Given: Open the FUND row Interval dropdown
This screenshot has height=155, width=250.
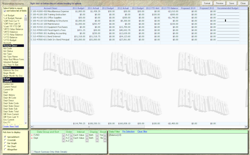Looking at the screenshot, I should click(x=87, y=135).
